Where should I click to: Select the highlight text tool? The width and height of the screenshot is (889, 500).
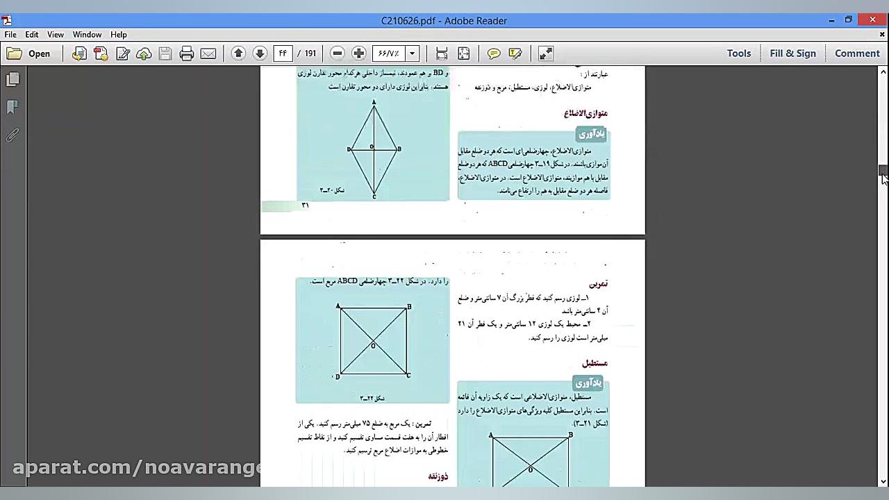point(515,53)
